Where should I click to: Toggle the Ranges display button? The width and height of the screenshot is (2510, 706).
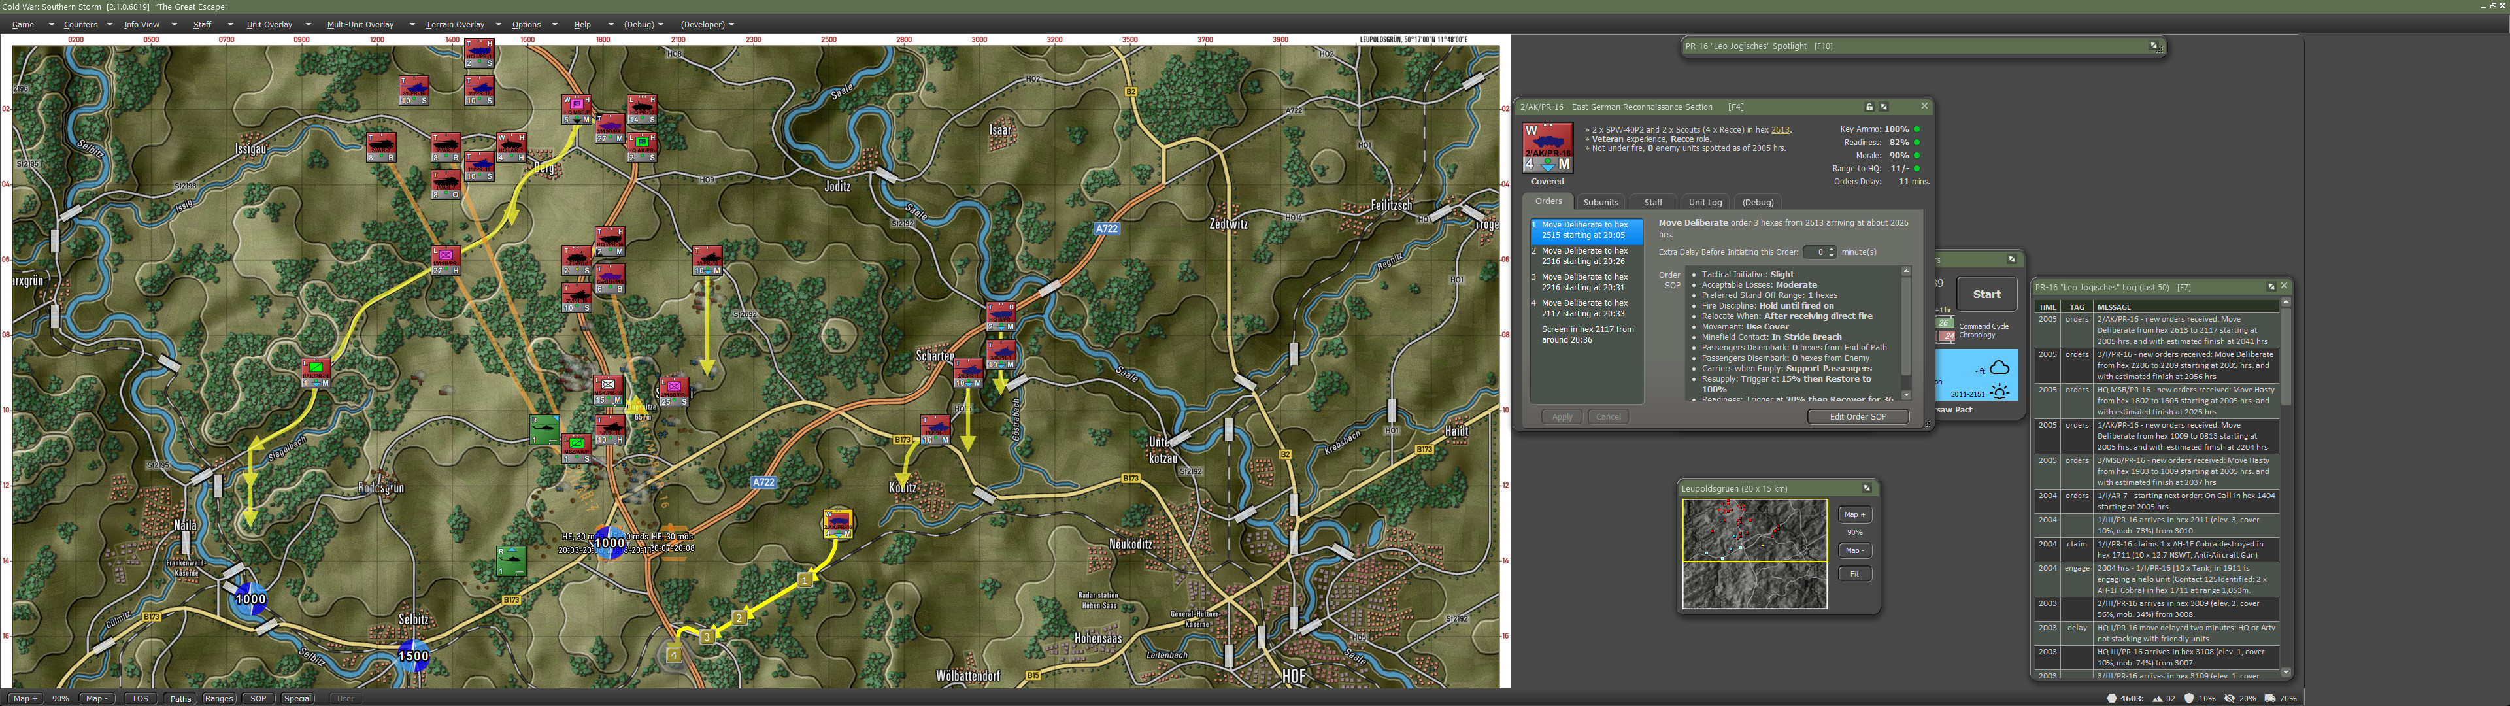tap(218, 698)
